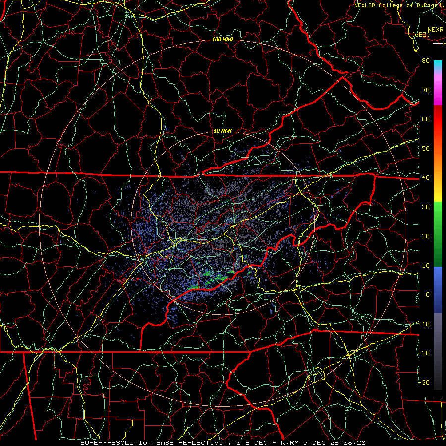Select the -30 dBZ scale label

pyautogui.click(x=424, y=383)
